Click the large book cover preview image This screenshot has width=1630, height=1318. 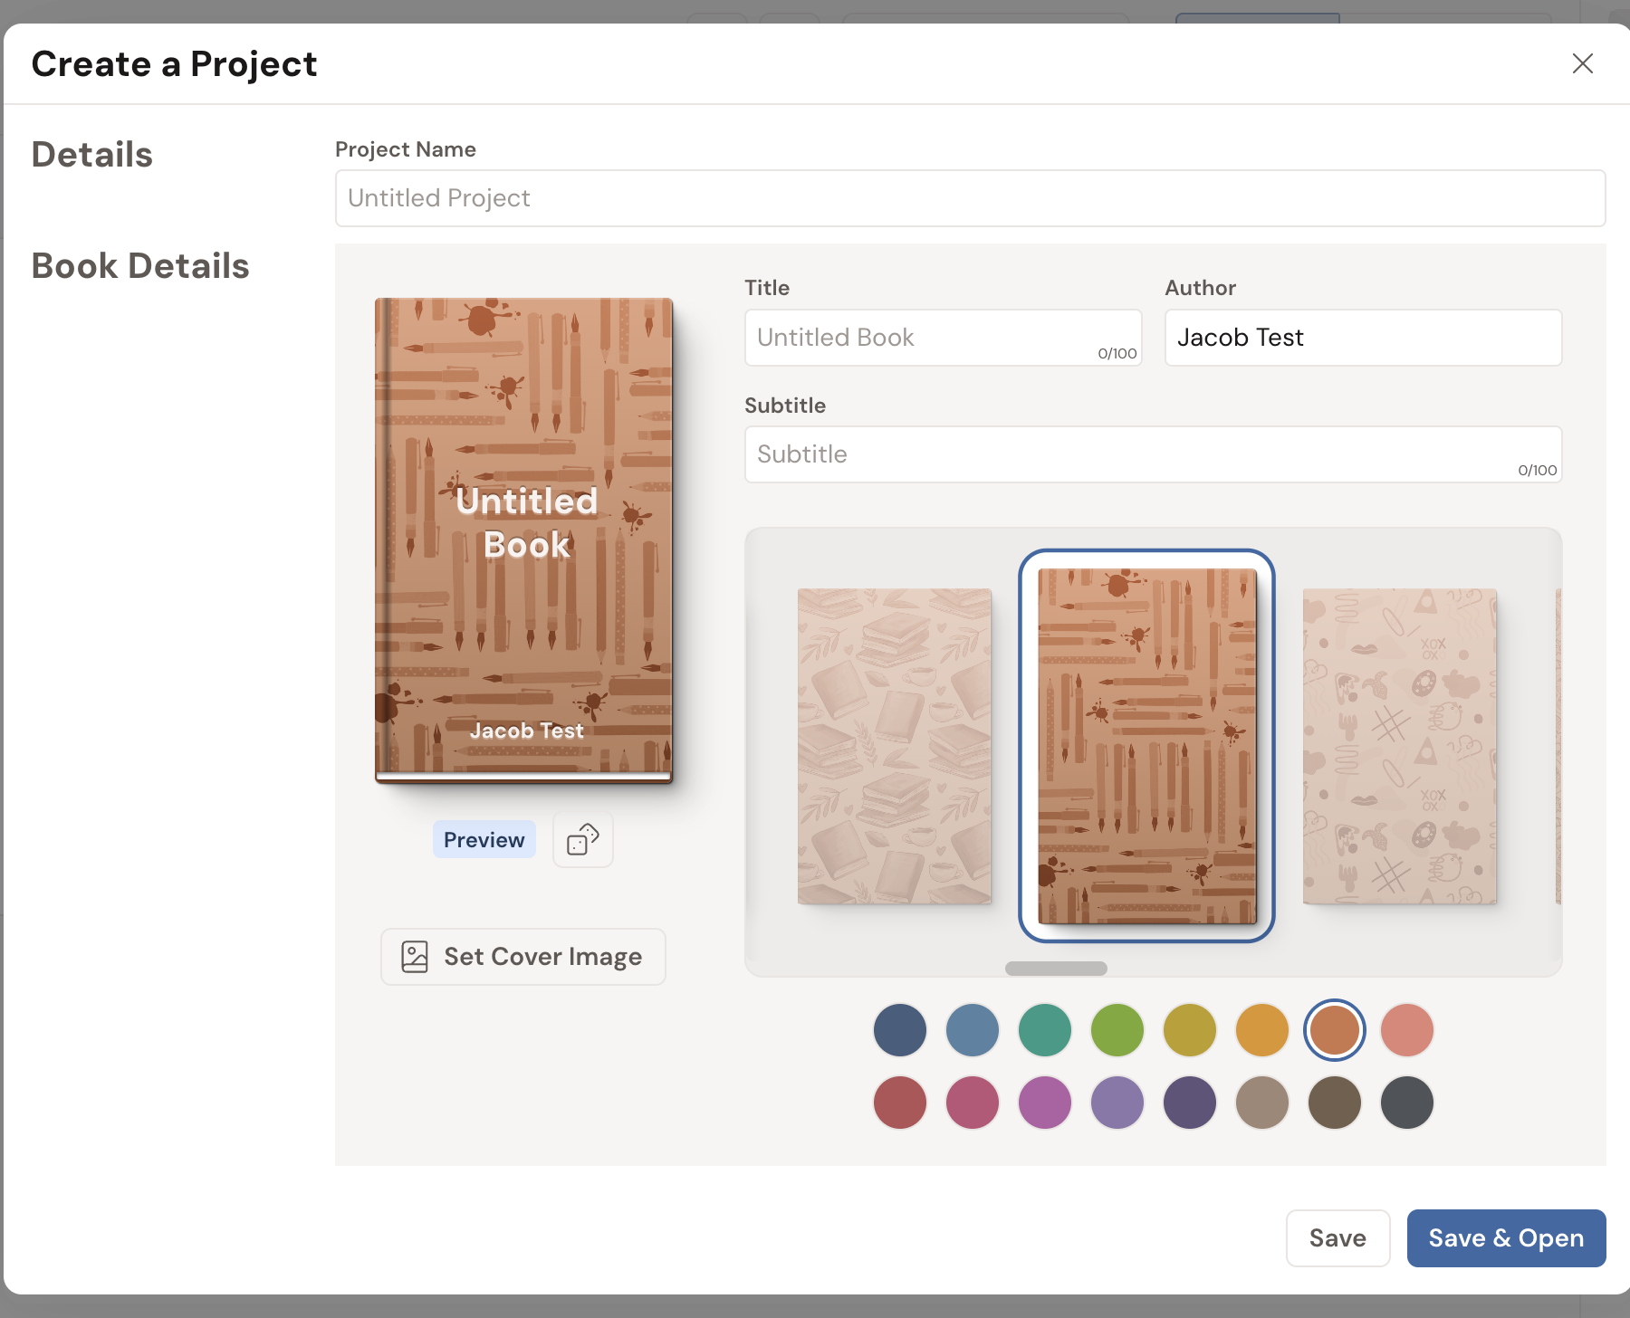tap(523, 540)
